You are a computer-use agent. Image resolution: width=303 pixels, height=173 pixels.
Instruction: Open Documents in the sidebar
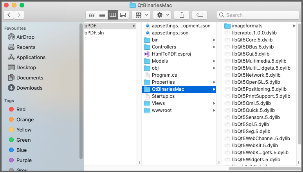[25, 77]
